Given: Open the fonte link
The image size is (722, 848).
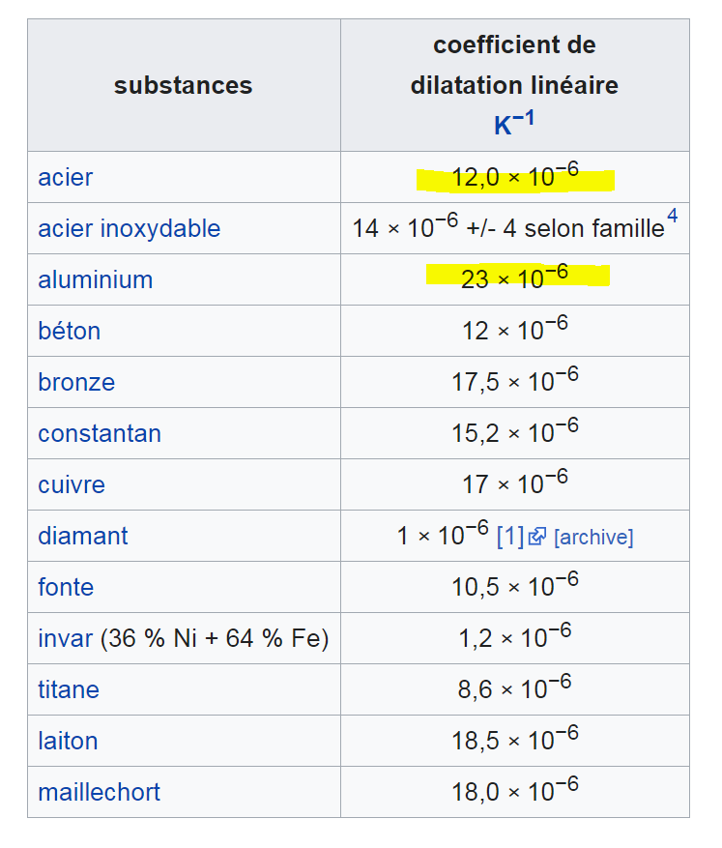Looking at the screenshot, I should [x=66, y=588].
